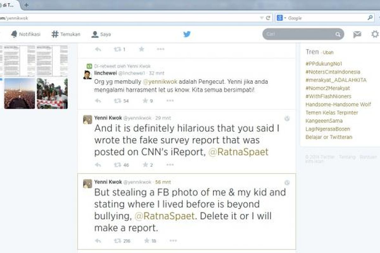Screen dimensions: 380x253
Task: Reload the page with refresh icon
Action: [268, 18]
